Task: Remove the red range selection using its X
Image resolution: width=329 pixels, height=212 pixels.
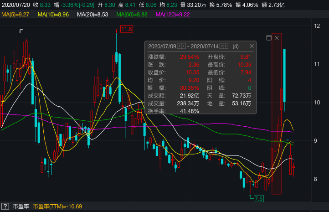Action: pyautogui.click(x=277, y=38)
